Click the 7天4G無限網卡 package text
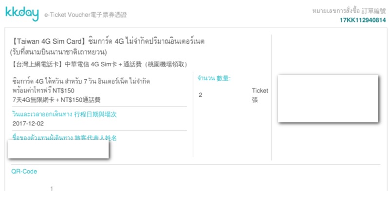The width and height of the screenshot is (389, 197). (x=56, y=100)
